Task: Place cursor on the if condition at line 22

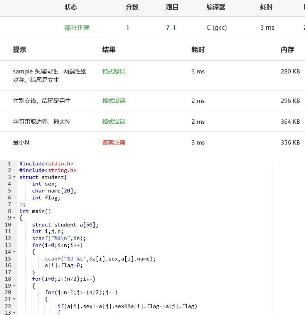Action: (128, 306)
